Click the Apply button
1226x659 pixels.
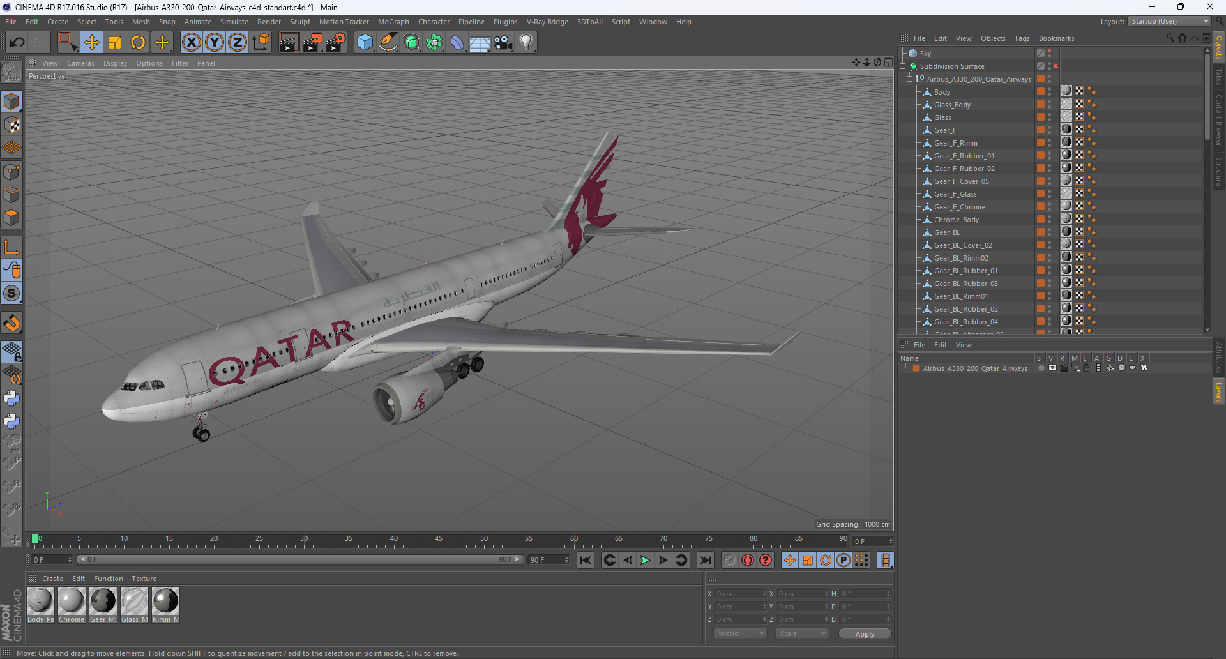865,634
